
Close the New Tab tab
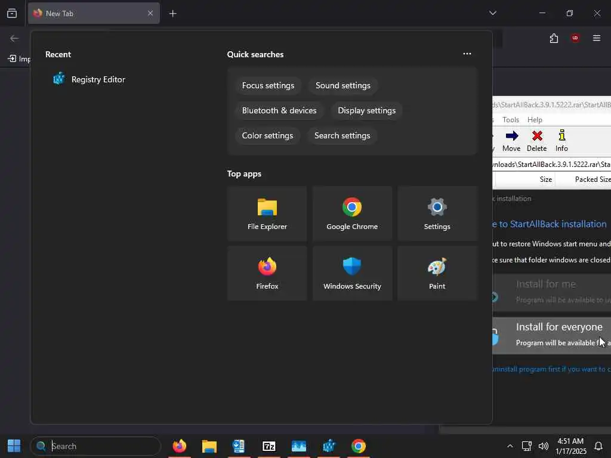pos(150,13)
